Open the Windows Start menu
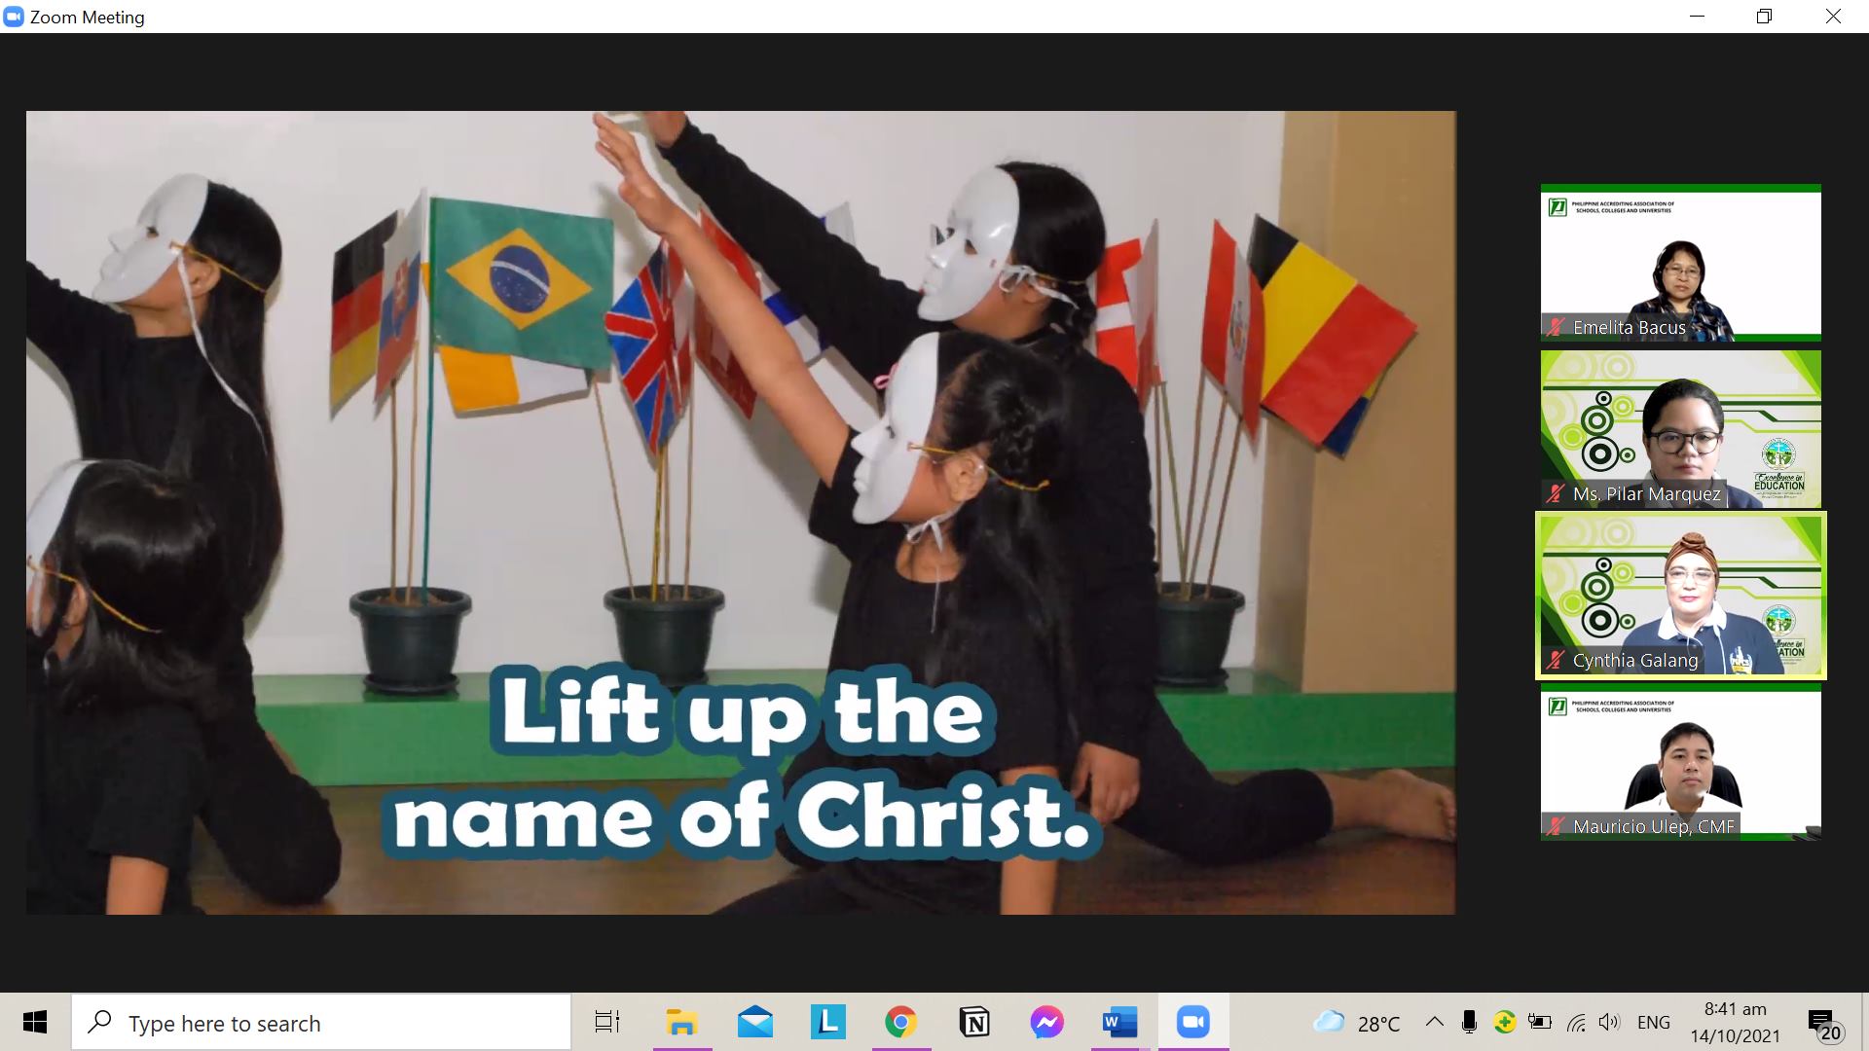 (x=35, y=1022)
